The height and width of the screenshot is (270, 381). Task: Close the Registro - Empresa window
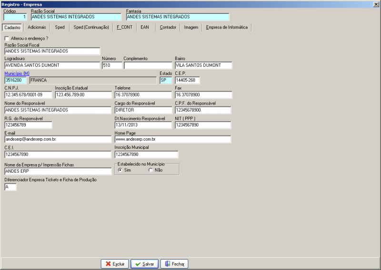(376, 4)
